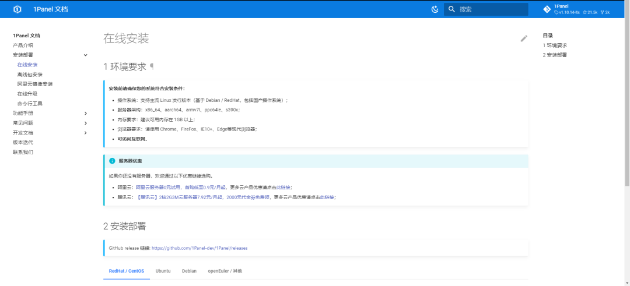Click the 1Panel logo icon in header
The width and height of the screenshot is (630, 286).
[17, 9]
